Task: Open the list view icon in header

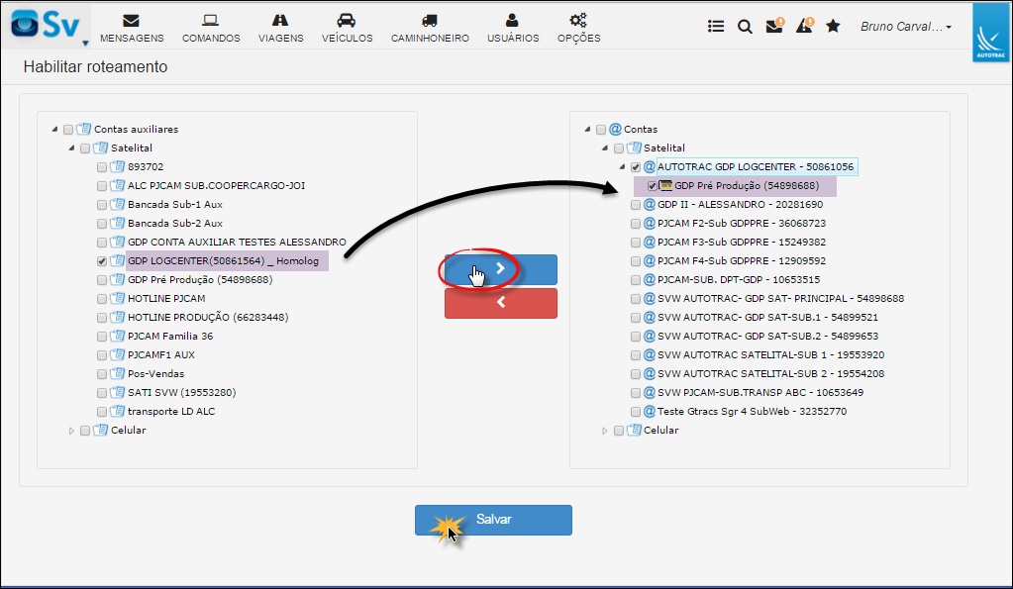Action: 715,27
